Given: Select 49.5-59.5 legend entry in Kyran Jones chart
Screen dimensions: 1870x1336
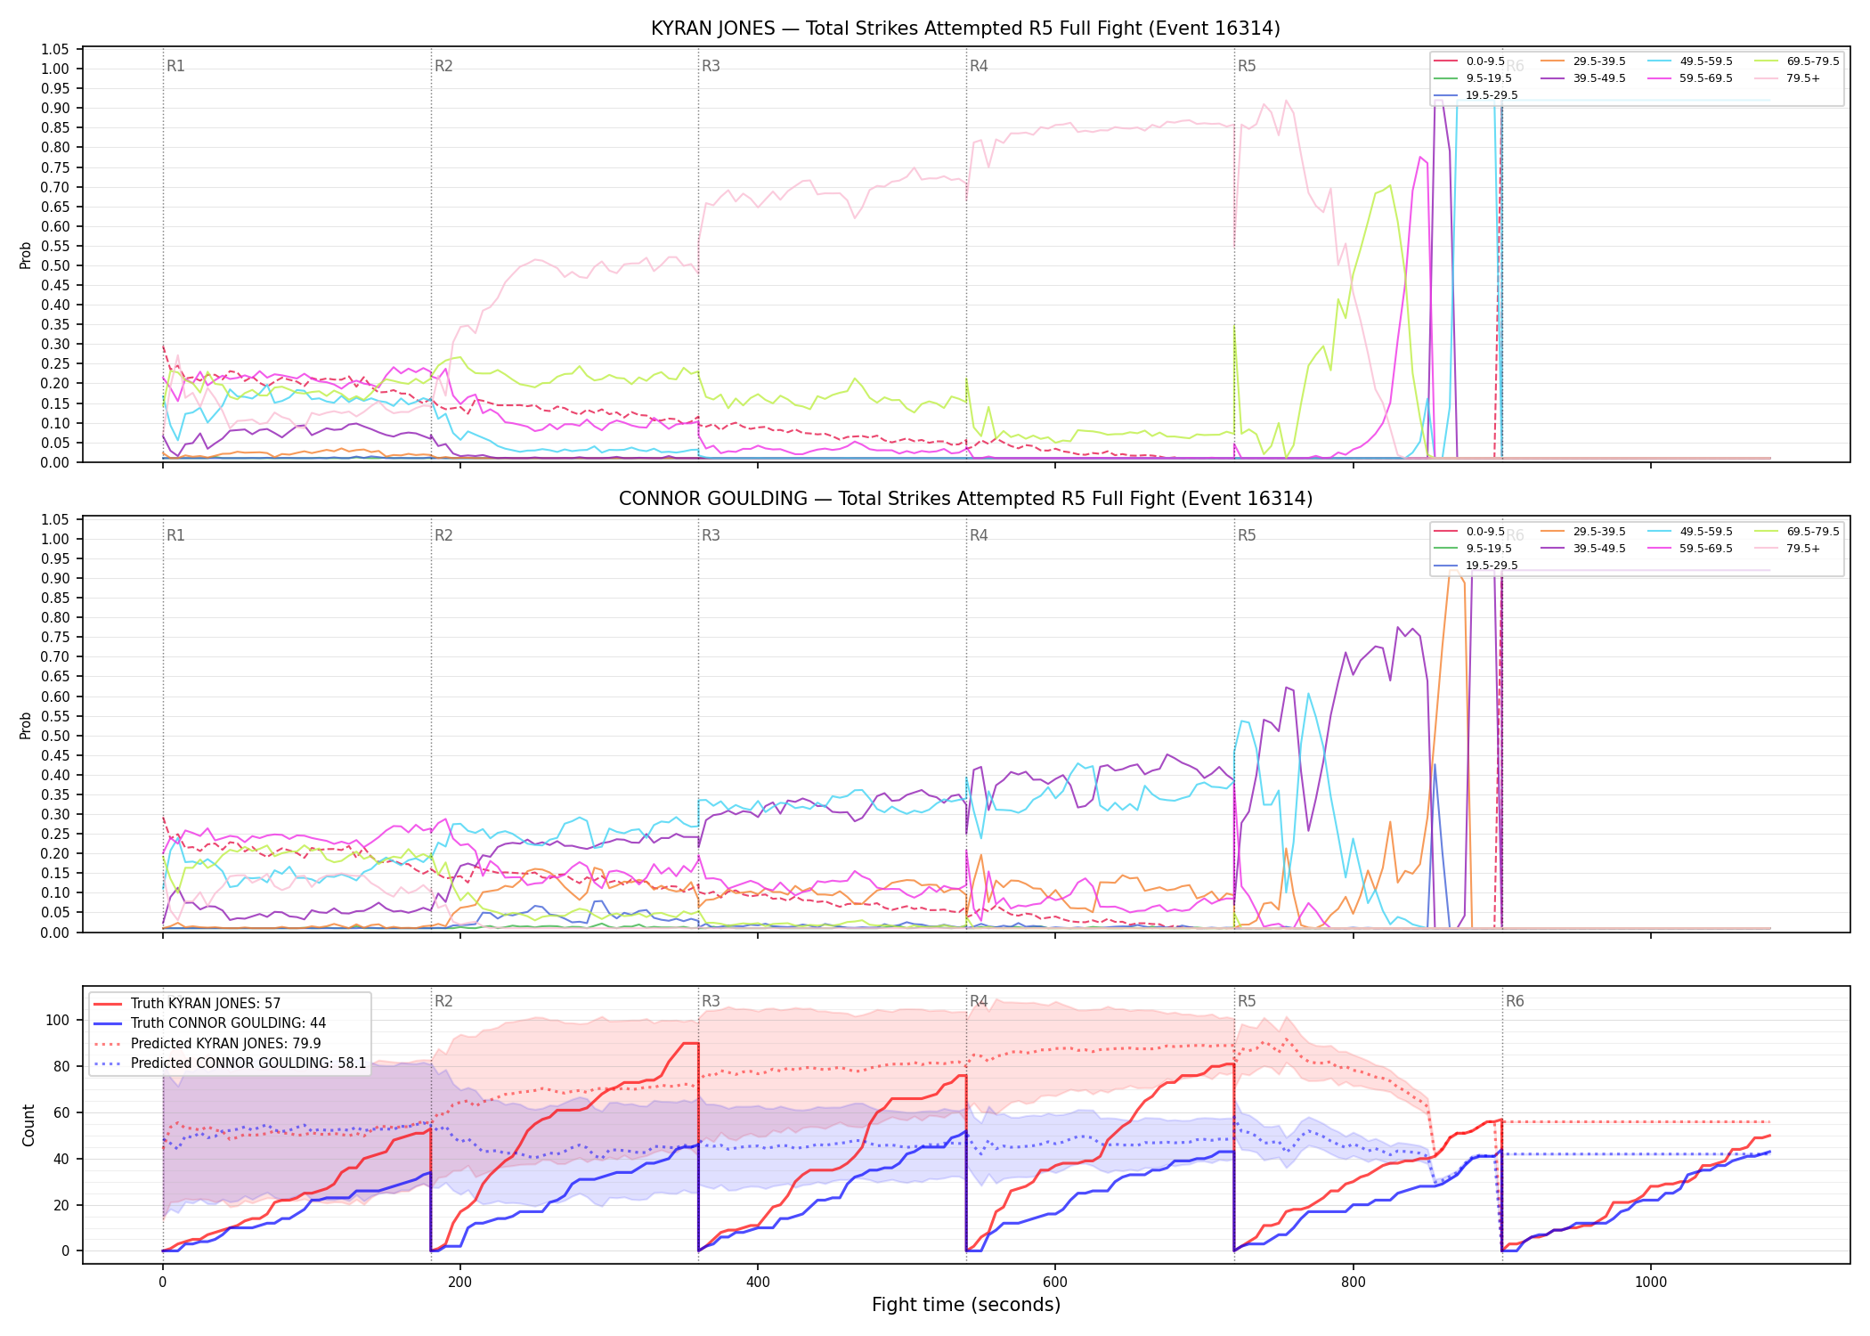Looking at the screenshot, I should [1690, 61].
